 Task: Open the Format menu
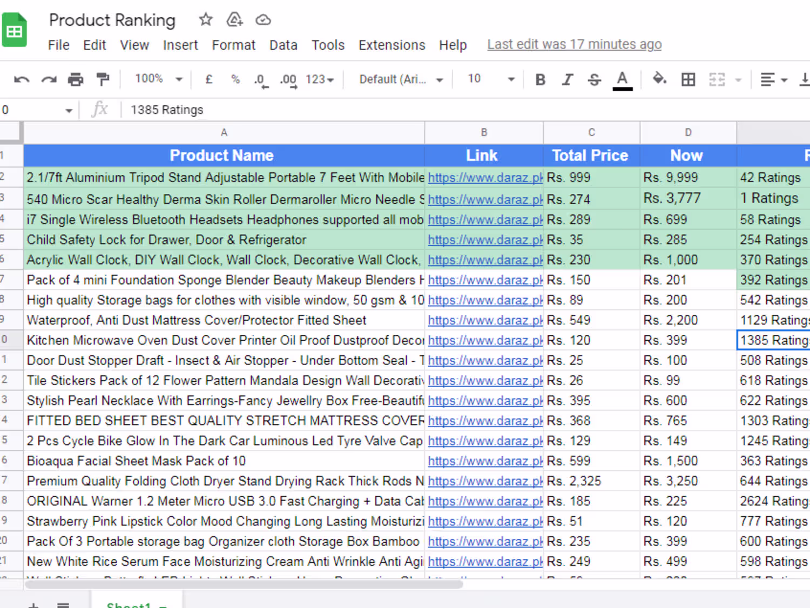(x=233, y=45)
